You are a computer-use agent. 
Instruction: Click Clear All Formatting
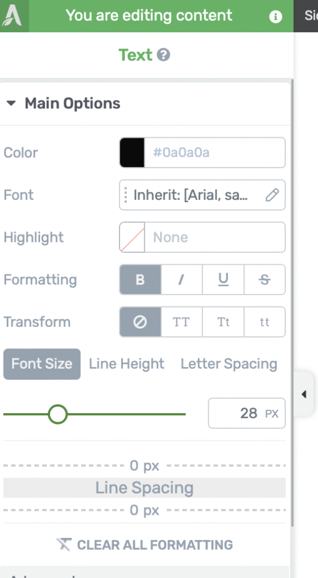(x=144, y=545)
